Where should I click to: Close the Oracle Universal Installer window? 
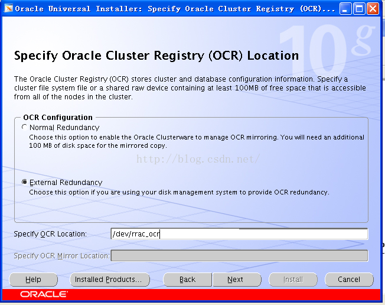[x=373, y=9]
